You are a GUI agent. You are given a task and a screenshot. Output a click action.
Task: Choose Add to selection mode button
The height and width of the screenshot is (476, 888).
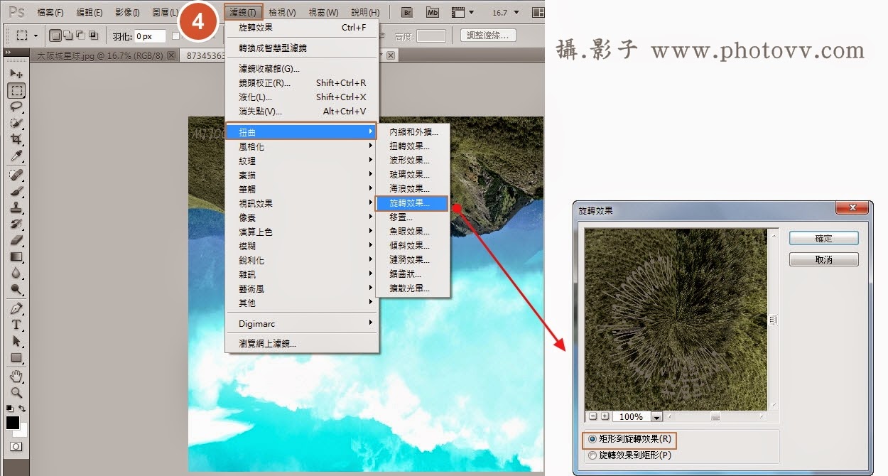(69, 36)
